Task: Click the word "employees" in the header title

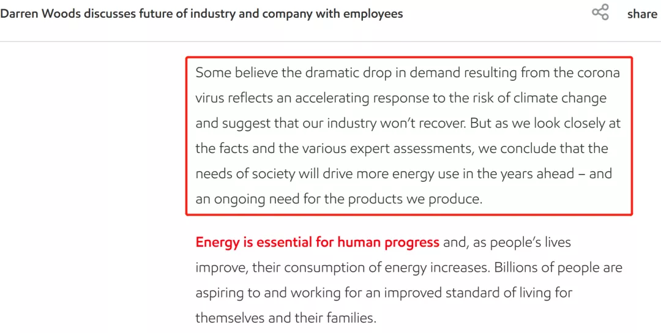Action: (373, 14)
